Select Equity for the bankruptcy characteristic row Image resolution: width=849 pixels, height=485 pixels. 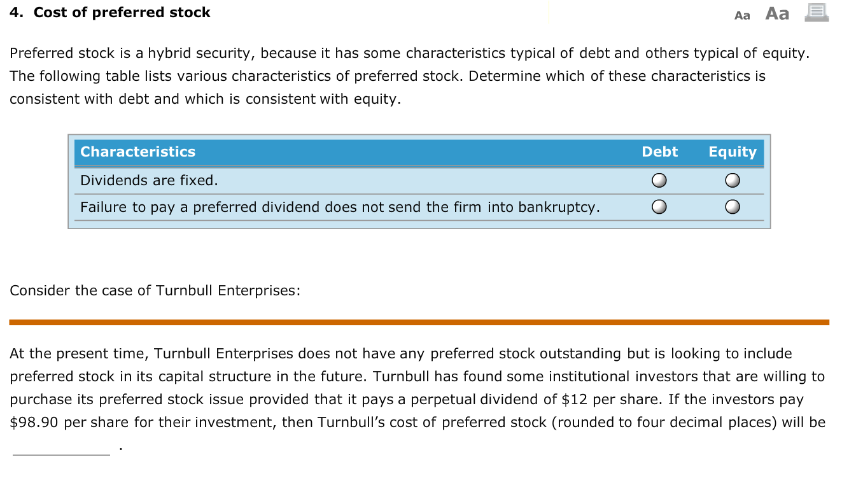tap(732, 206)
